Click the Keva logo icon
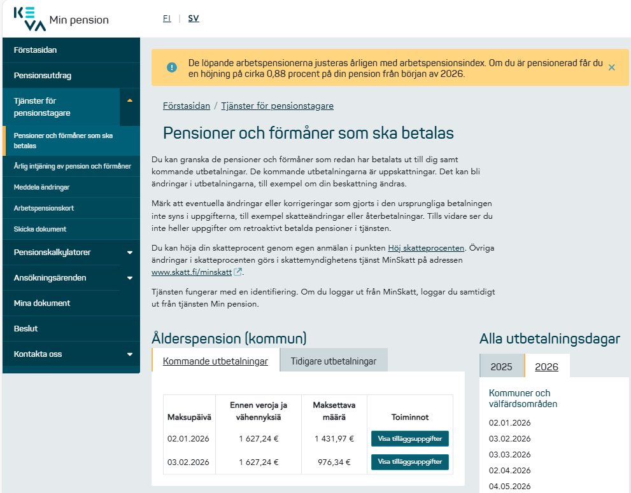The image size is (631, 493). click(29, 19)
